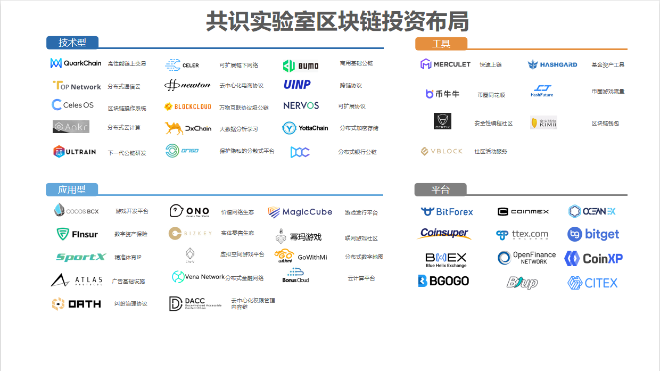The height and width of the screenshot is (371, 660).
Task: Click the HashFuture logo
Action: coord(542,91)
